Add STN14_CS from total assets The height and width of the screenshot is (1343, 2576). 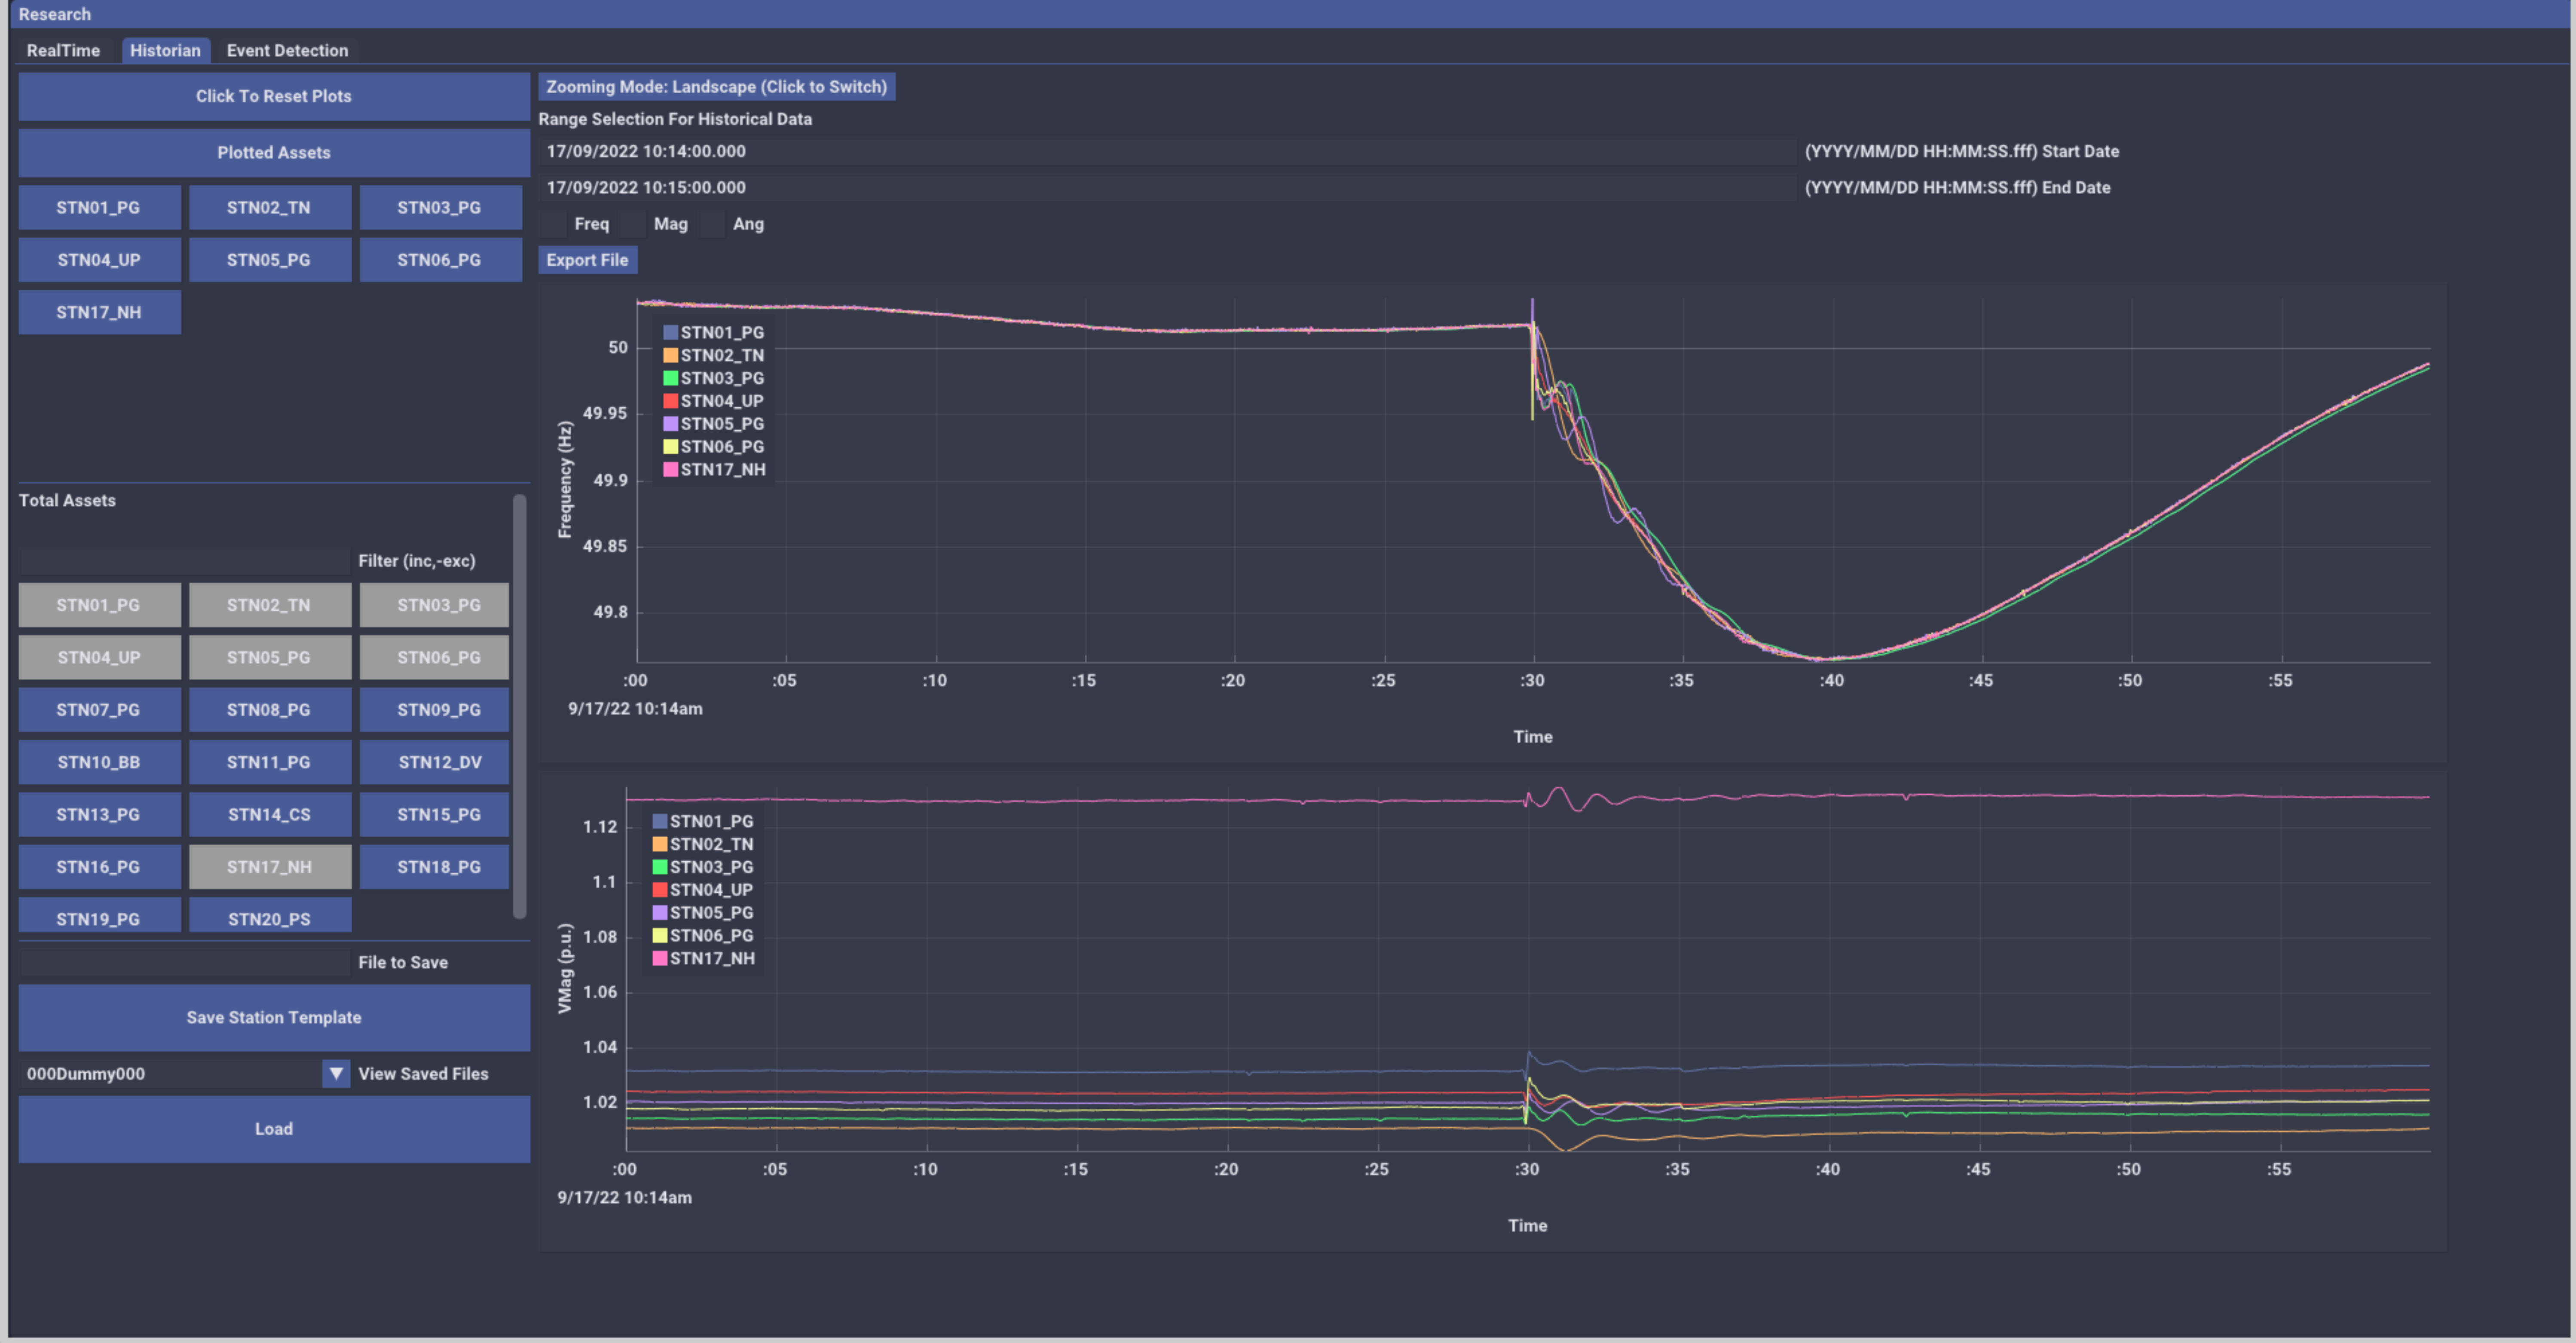click(x=269, y=815)
